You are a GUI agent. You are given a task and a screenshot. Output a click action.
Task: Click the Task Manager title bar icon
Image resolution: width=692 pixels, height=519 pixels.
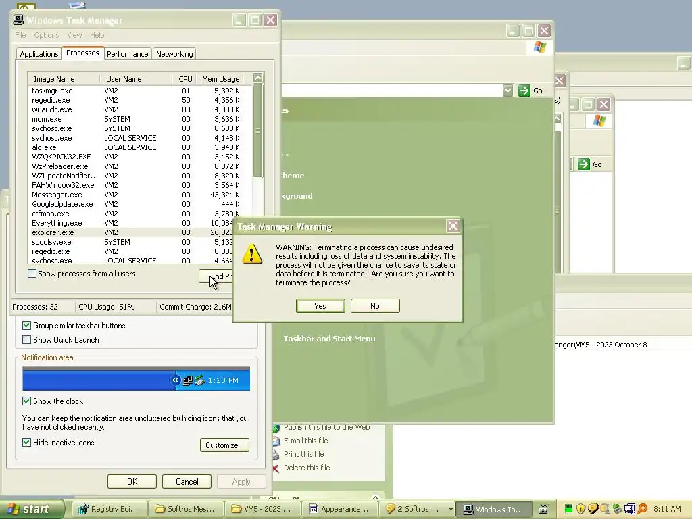tap(18, 20)
